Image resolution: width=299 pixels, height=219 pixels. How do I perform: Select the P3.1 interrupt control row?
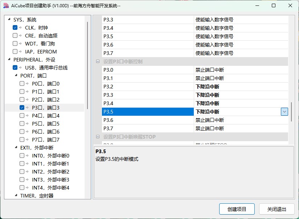195,78
